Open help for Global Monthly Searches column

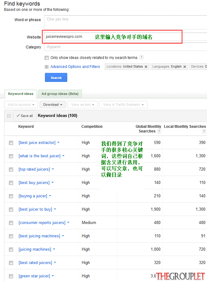tap(159, 132)
